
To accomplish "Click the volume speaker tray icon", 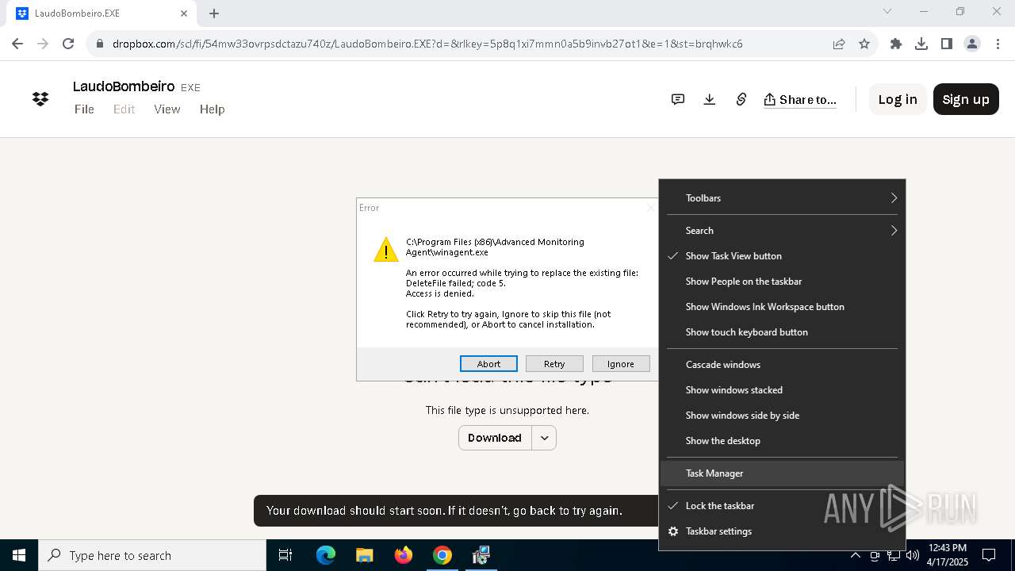I will [x=912, y=555].
